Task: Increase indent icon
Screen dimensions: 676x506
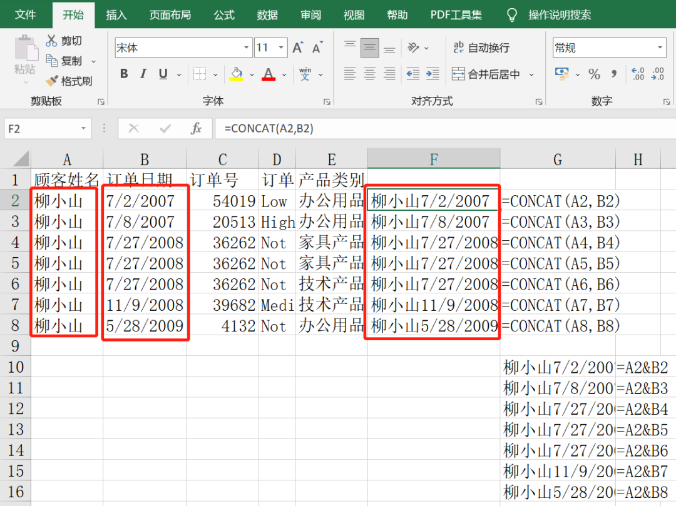Action: pos(433,74)
